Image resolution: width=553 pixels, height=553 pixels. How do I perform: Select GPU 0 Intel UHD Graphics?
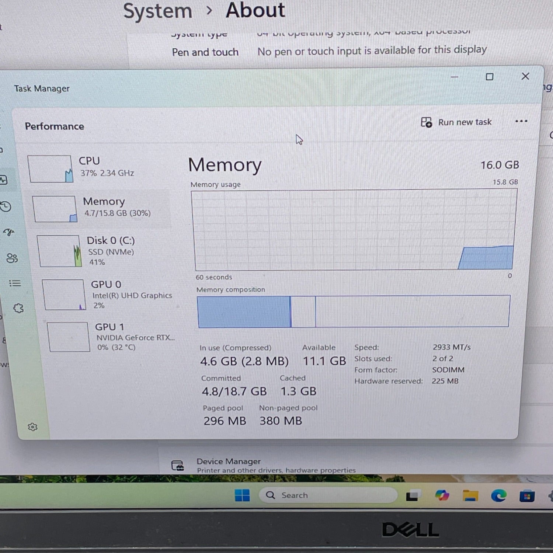[111, 295]
